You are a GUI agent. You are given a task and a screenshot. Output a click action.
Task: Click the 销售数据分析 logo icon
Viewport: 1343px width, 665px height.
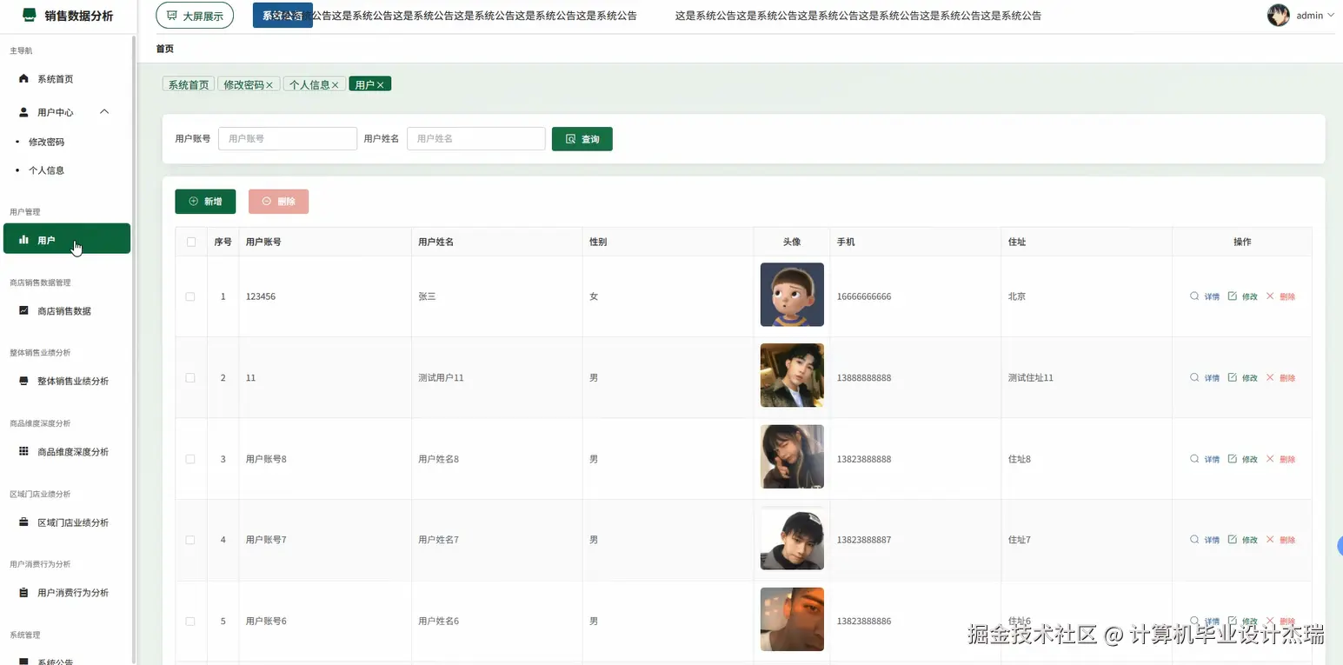[30, 15]
